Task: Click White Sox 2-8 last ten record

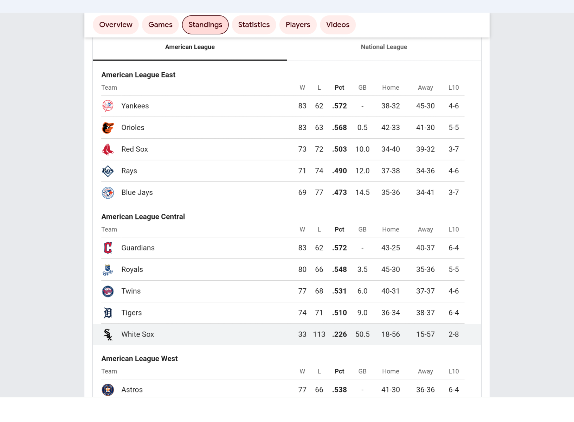Action: coord(453,334)
